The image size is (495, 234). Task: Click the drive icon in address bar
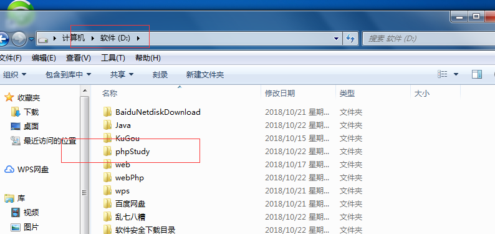pos(43,39)
